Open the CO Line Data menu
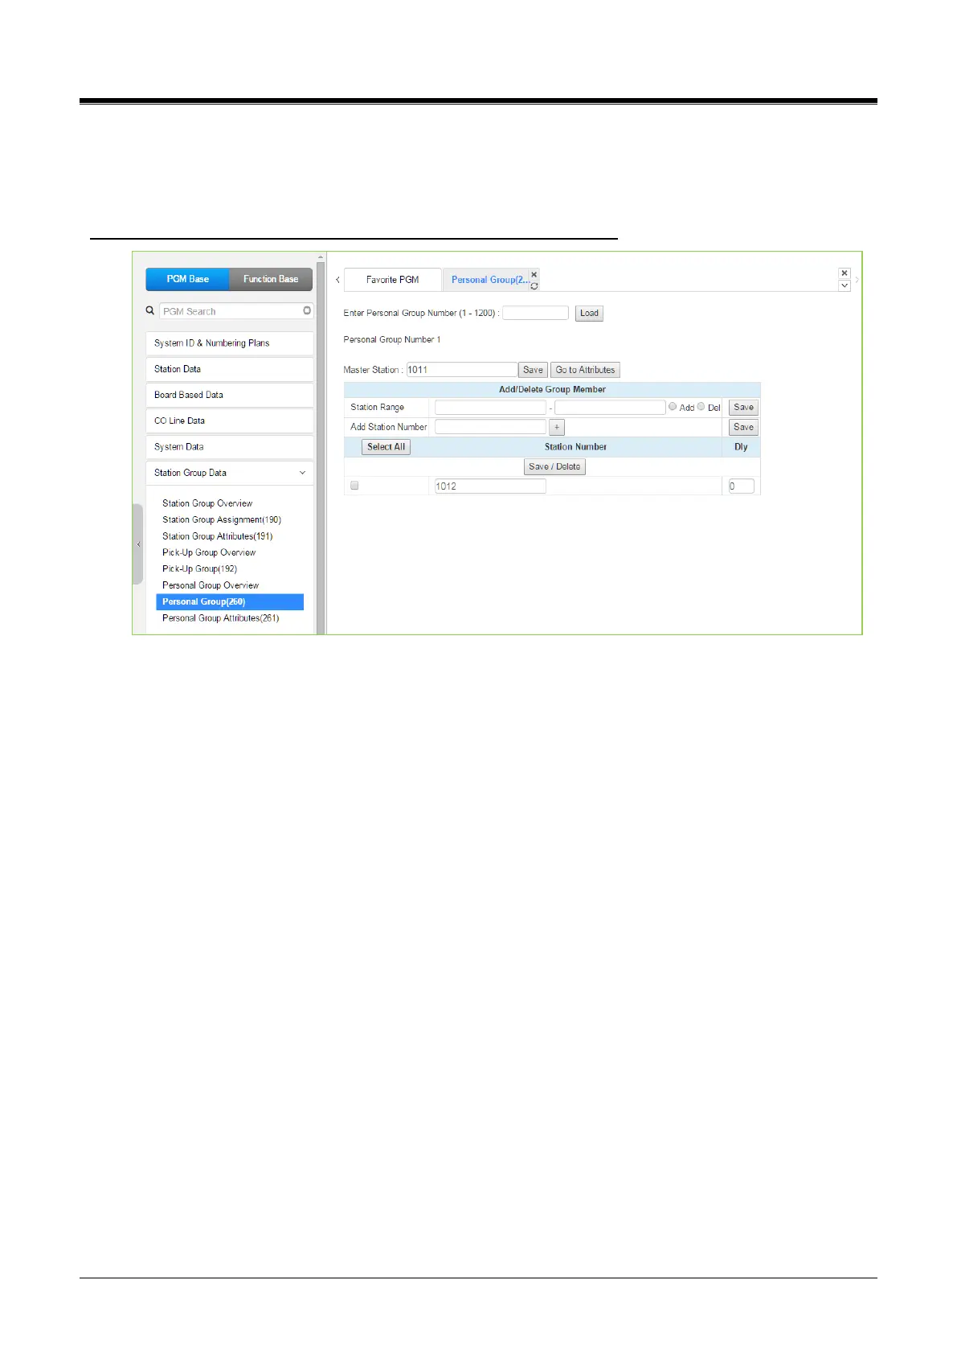This screenshot has height=1354, width=957. point(230,421)
